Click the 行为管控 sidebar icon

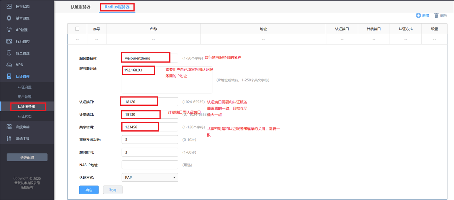(9, 41)
